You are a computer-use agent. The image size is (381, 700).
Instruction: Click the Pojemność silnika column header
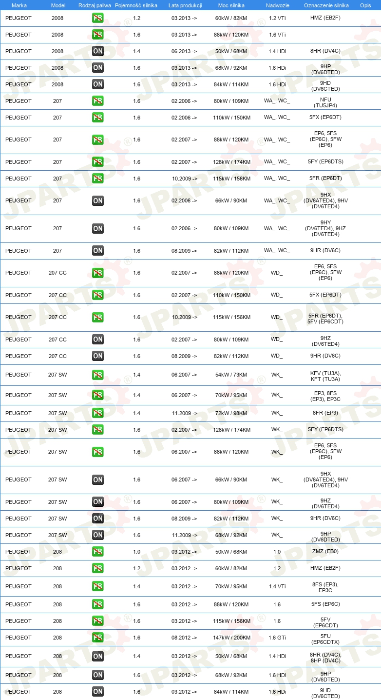pyautogui.click(x=136, y=5)
